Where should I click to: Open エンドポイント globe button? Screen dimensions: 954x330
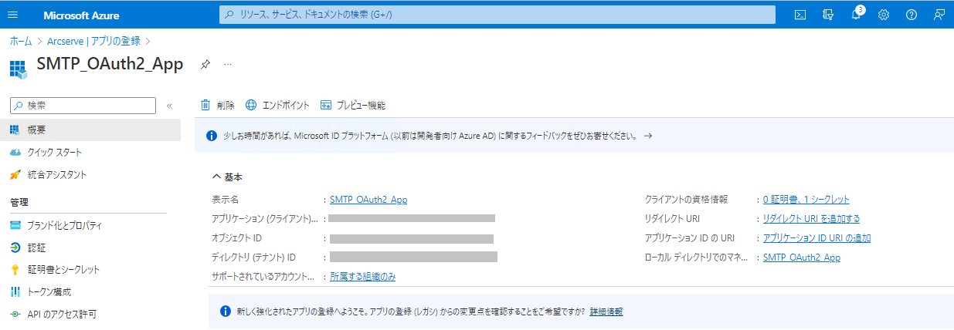point(277,105)
